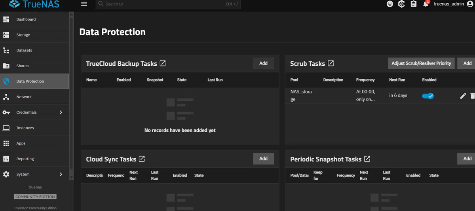The width and height of the screenshot is (475, 211).
Task: Disable the NAS_storage scrub task toggle
Action: [428, 96]
